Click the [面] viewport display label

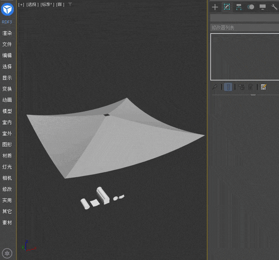[x=60, y=4]
